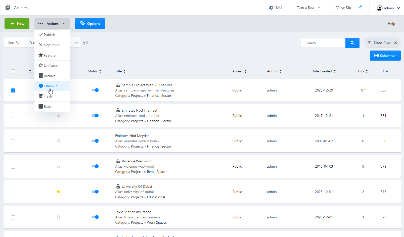The height and width of the screenshot is (237, 404).
Task: Click lock icon of Sample Project With All Features
Action: tap(118, 85)
